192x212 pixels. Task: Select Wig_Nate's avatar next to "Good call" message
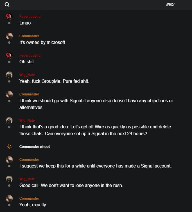[x=9, y=179]
